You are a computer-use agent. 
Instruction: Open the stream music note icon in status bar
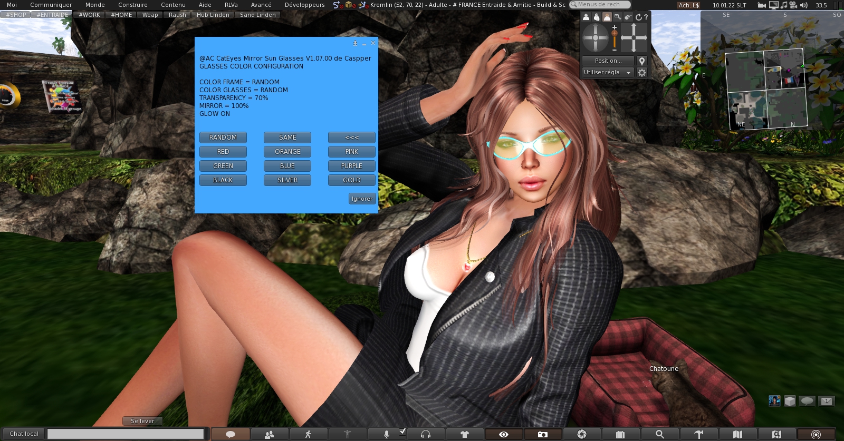click(x=784, y=5)
